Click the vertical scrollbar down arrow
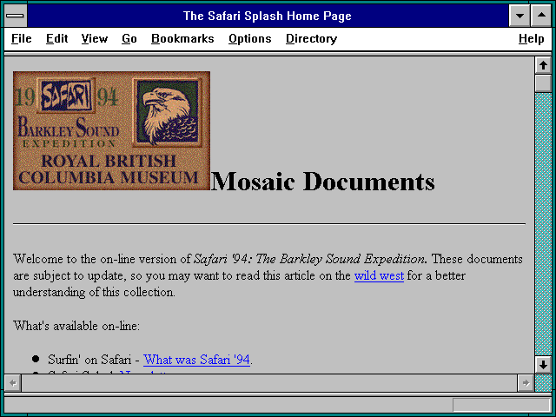This screenshot has height=417, width=556. [x=543, y=365]
